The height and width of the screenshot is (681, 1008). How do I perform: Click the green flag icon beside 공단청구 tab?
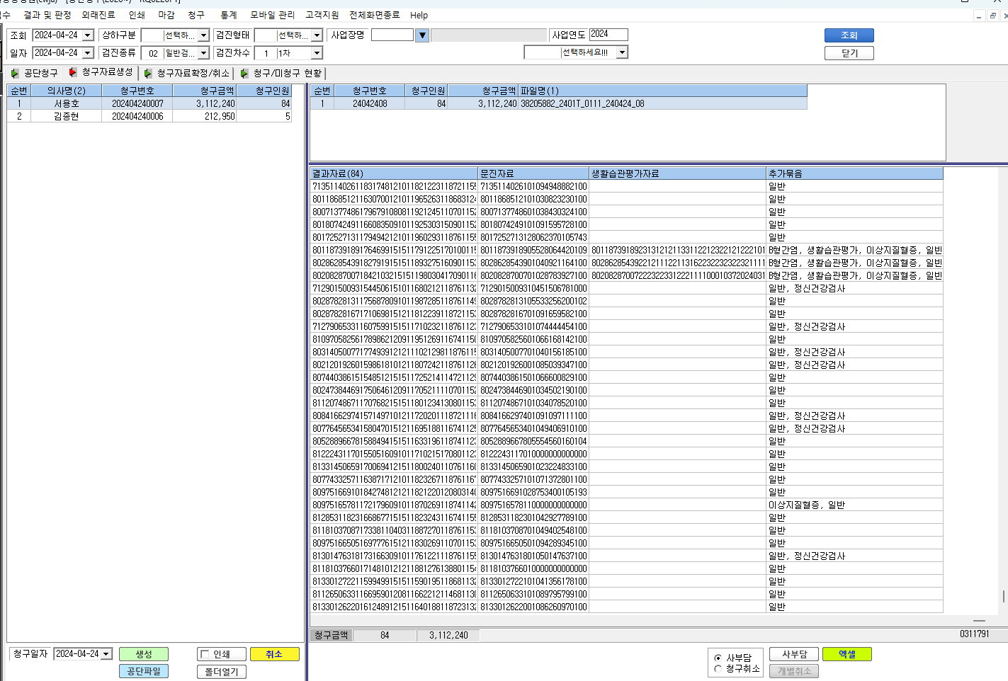15,73
